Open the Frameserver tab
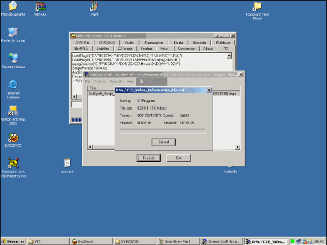This screenshot has width=327, height=245. (154, 43)
